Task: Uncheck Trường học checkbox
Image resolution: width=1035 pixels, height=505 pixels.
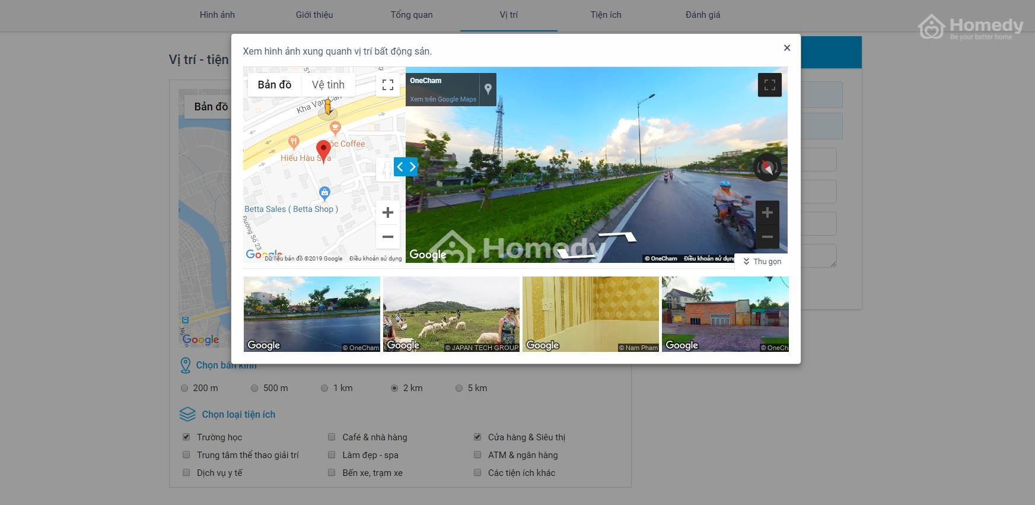Action: click(x=186, y=437)
